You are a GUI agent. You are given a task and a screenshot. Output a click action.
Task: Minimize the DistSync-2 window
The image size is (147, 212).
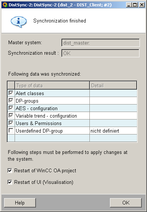click(129, 5)
